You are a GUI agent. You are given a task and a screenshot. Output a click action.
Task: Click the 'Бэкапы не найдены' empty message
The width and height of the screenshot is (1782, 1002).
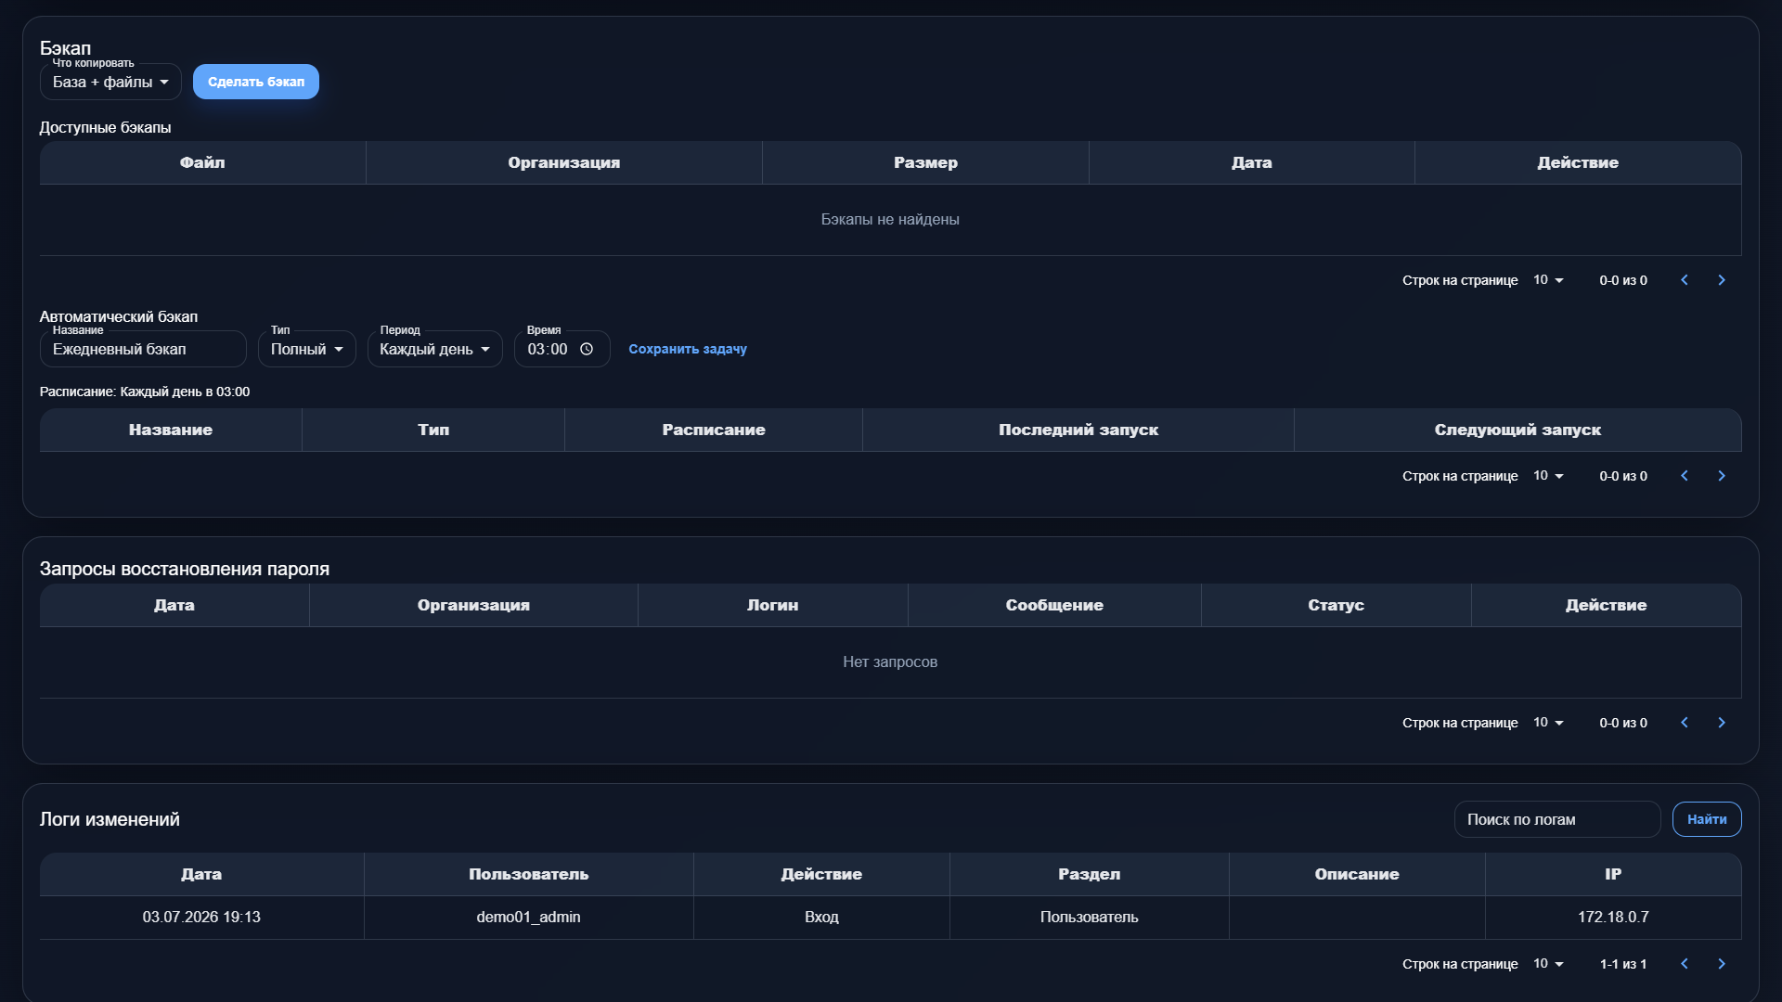(890, 220)
